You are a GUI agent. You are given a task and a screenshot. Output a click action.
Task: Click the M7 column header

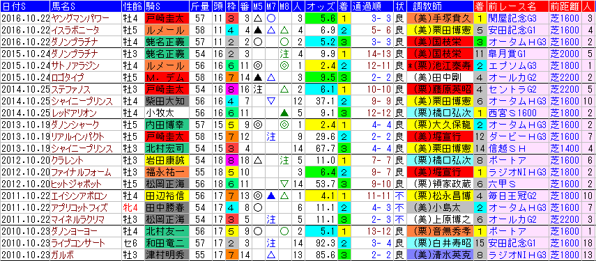[271, 6]
